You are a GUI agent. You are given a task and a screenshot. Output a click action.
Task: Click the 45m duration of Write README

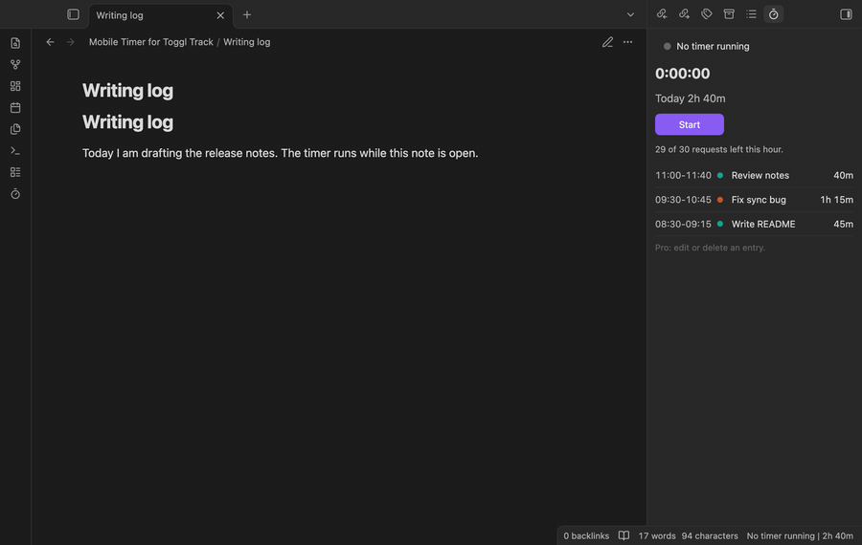click(843, 224)
